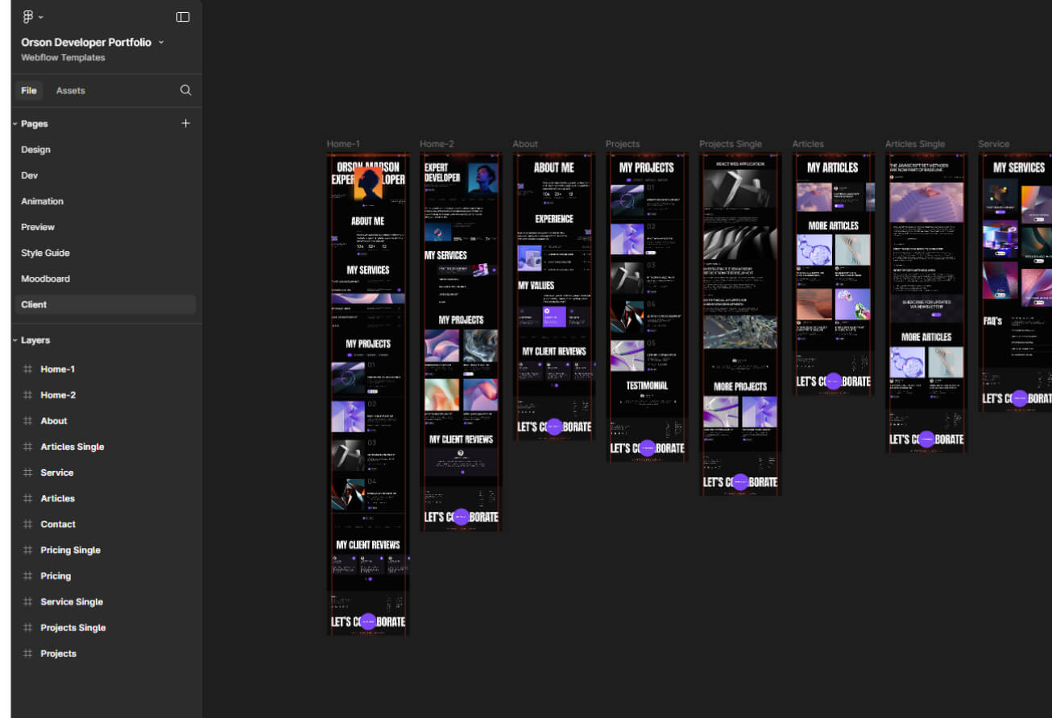1052x718 pixels.
Task: Click frame icon beside Service Single layer
Action: (x=27, y=601)
